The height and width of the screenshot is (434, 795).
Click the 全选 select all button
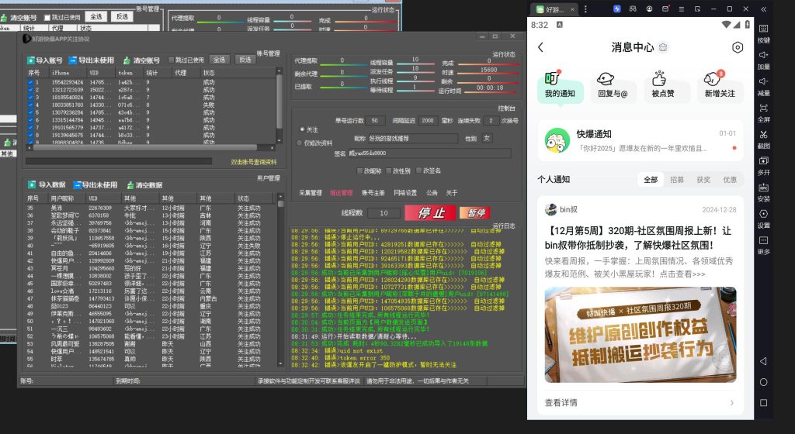pos(220,60)
